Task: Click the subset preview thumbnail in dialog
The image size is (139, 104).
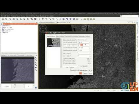Action: pyautogui.click(x=54, y=43)
